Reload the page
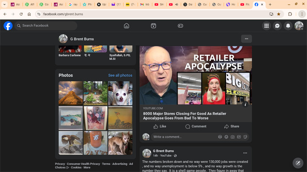 [x=21, y=14]
